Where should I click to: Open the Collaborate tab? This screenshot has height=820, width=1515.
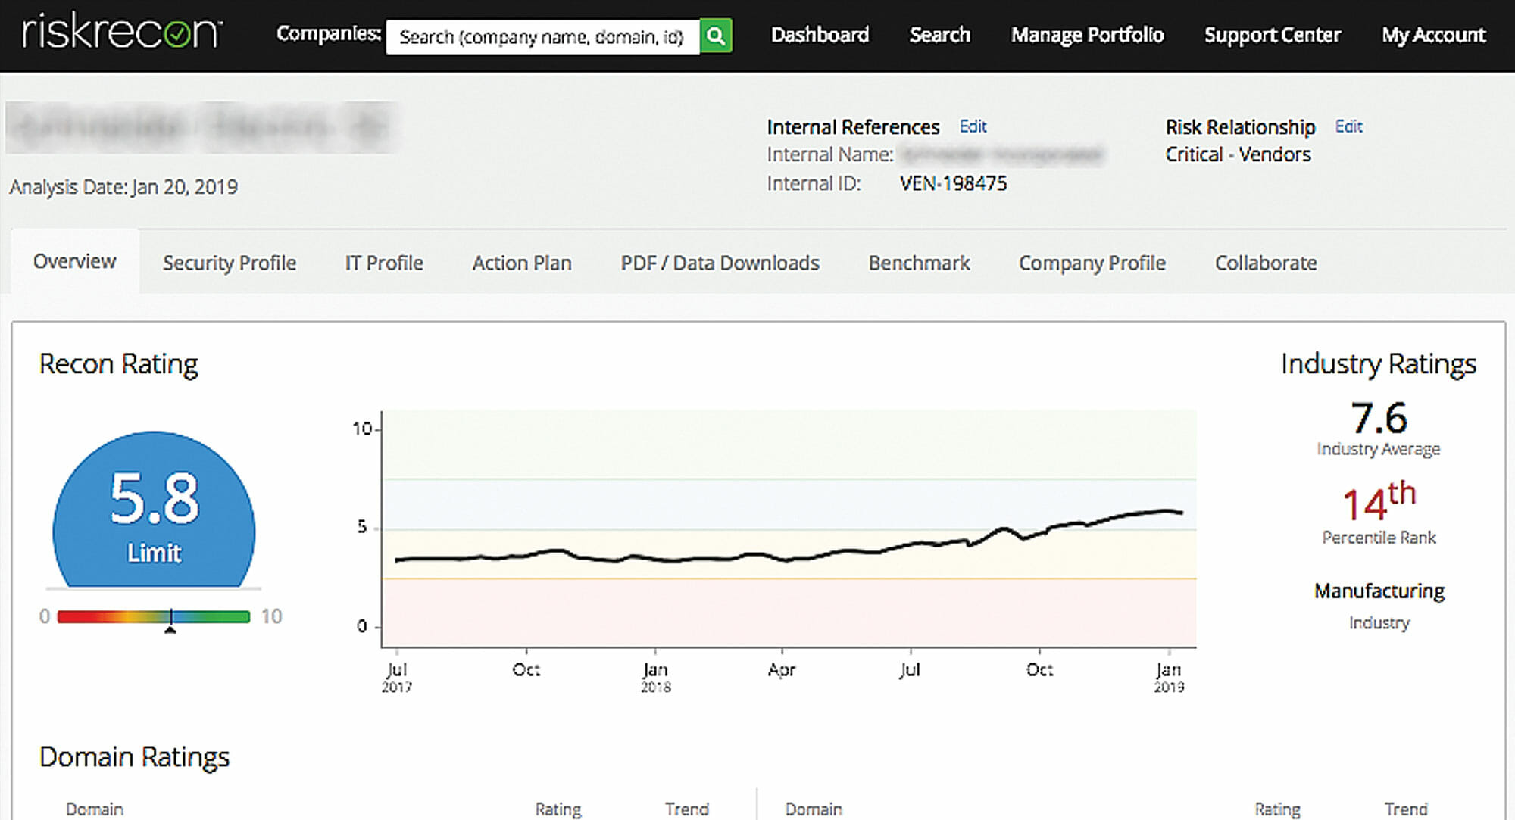pyautogui.click(x=1266, y=263)
